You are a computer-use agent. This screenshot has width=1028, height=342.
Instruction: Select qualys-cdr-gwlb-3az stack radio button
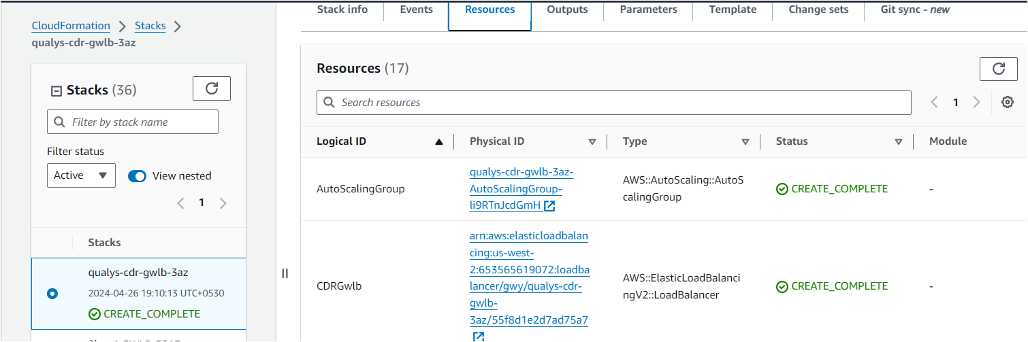point(52,294)
